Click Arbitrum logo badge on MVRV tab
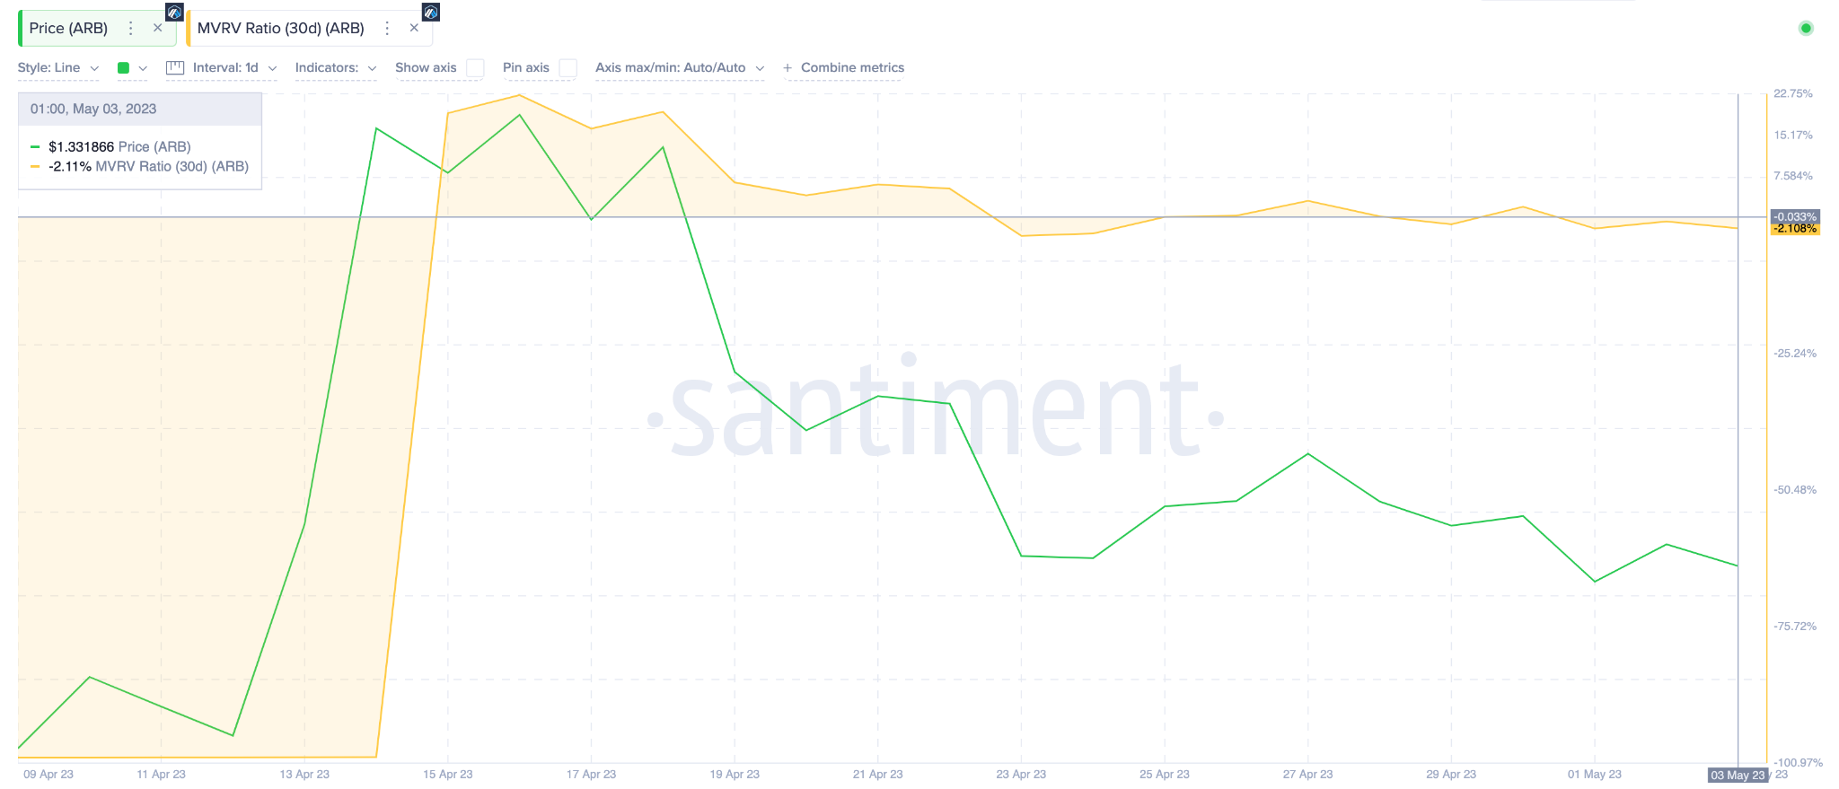The width and height of the screenshot is (1839, 789). (431, 13)
